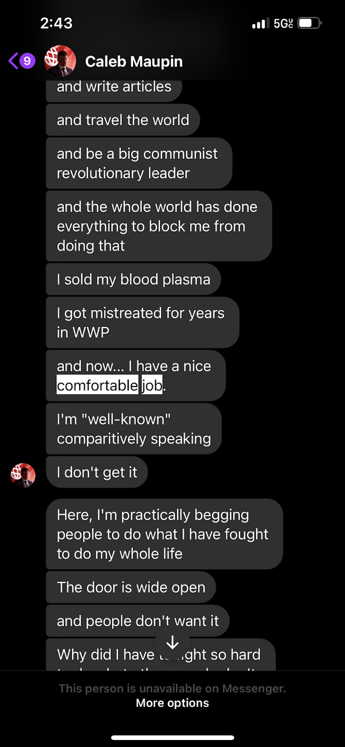
Task: Tap the highlighted word "comfortable"
Action: (98, 385)
